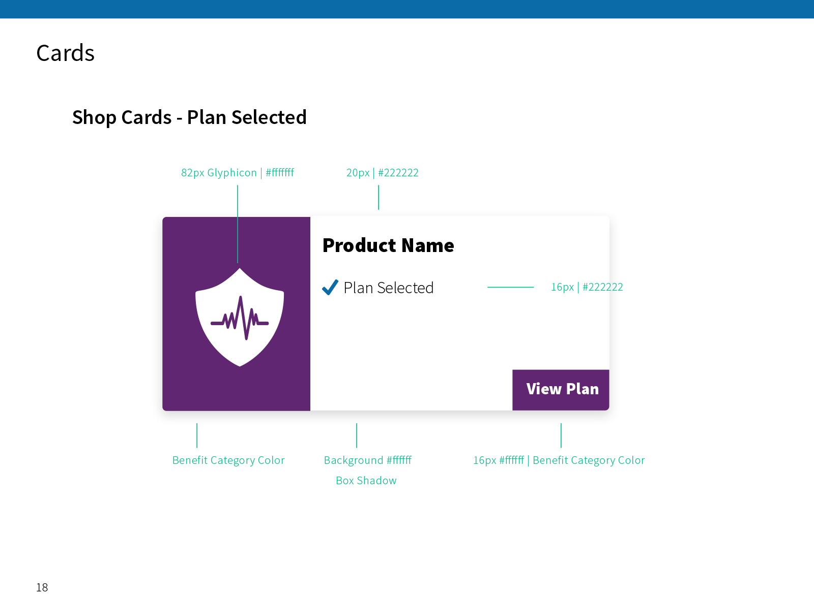Click the View Plan button
Viewport: 814px width, 597px height.
[561, 390]
